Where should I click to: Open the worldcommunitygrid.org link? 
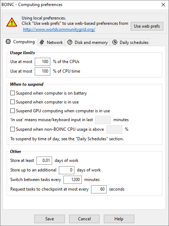pyautogui.click(x=59, y=29)
